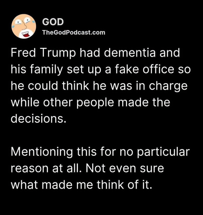
Task: Click the phrase "reason at all."
Action: click(x=46, y=168)
